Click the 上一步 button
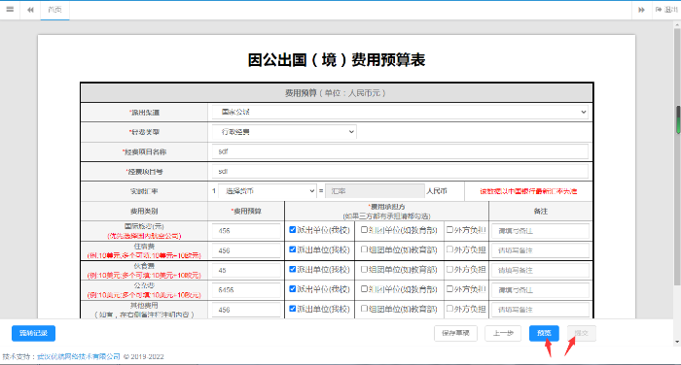 (503, 333)
